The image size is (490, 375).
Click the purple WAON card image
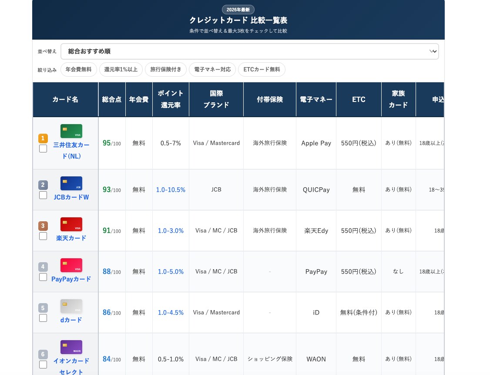click(x=71, y=347)
